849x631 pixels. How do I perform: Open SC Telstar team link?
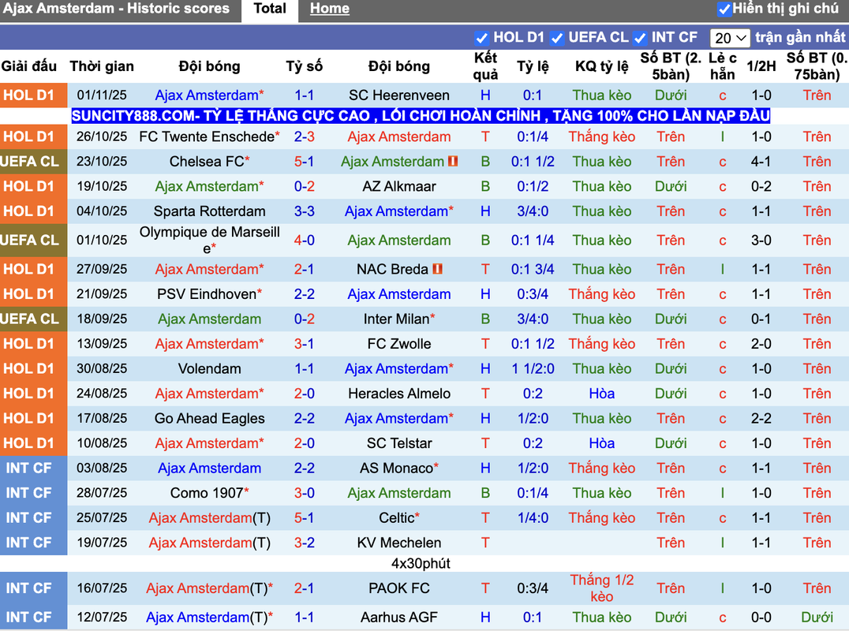tap(399, 443)
